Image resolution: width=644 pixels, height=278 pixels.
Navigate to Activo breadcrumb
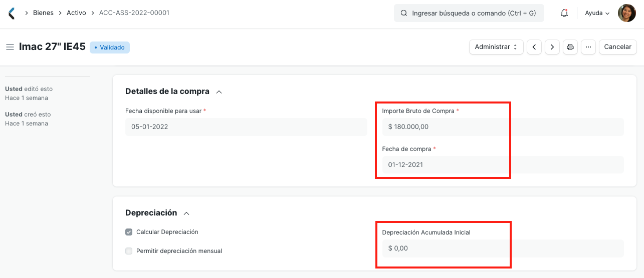coord(76,13)
